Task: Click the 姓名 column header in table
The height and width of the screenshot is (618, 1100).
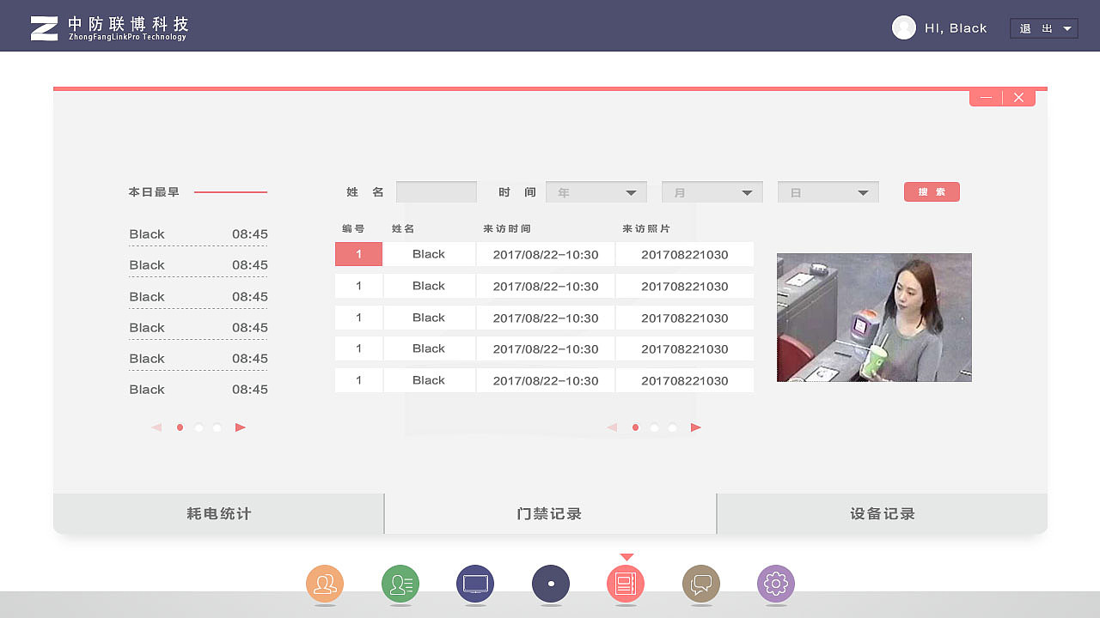Action: [x=403, y=229]
